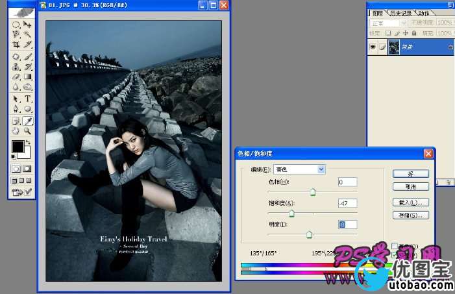Close the Hue/Saturation dialog

[x=428, y=154]
